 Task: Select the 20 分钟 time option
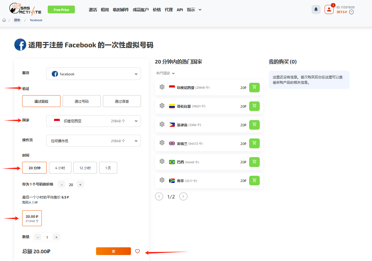(x=34, y=168)
